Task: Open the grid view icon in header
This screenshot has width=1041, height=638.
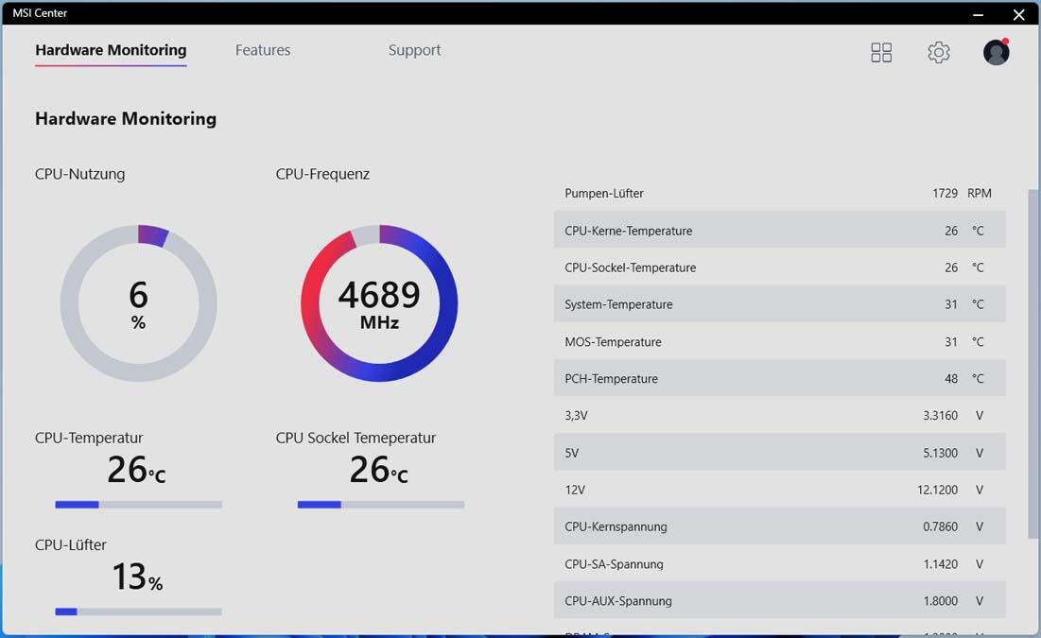Action: click(881, 52)
